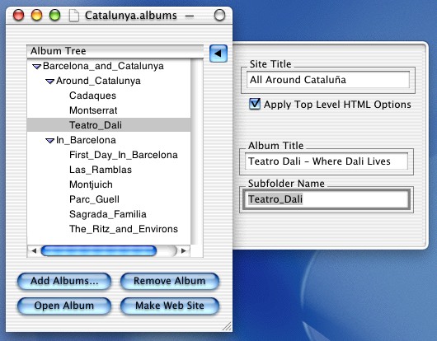This screenshot has height=341, width=437.
Task: Click into the Album Title field
Action: (327, 161)
